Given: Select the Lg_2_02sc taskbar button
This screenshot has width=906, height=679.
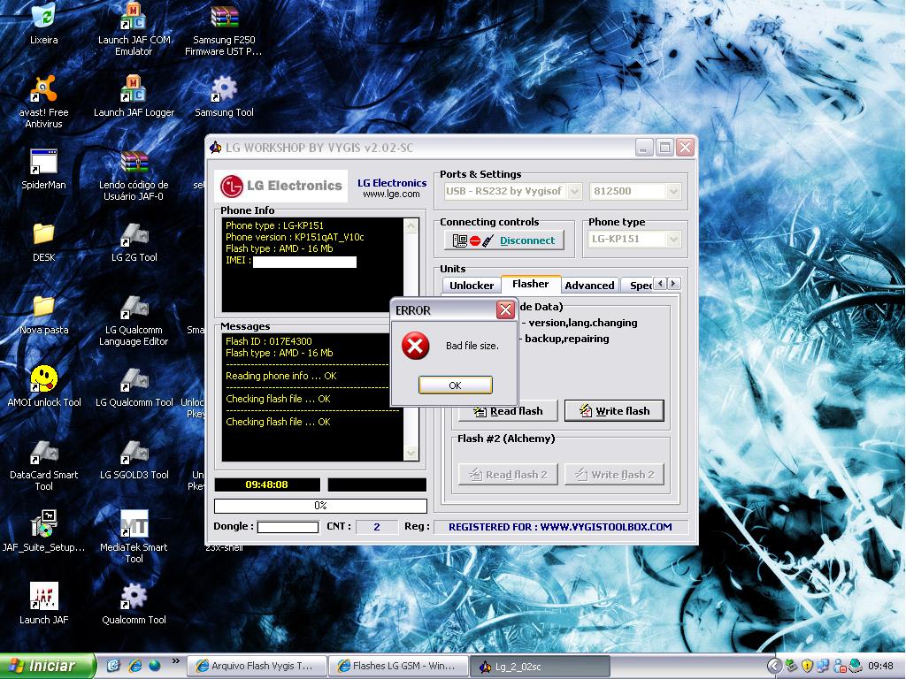Looking at the screenshot, I should [540, 667].
